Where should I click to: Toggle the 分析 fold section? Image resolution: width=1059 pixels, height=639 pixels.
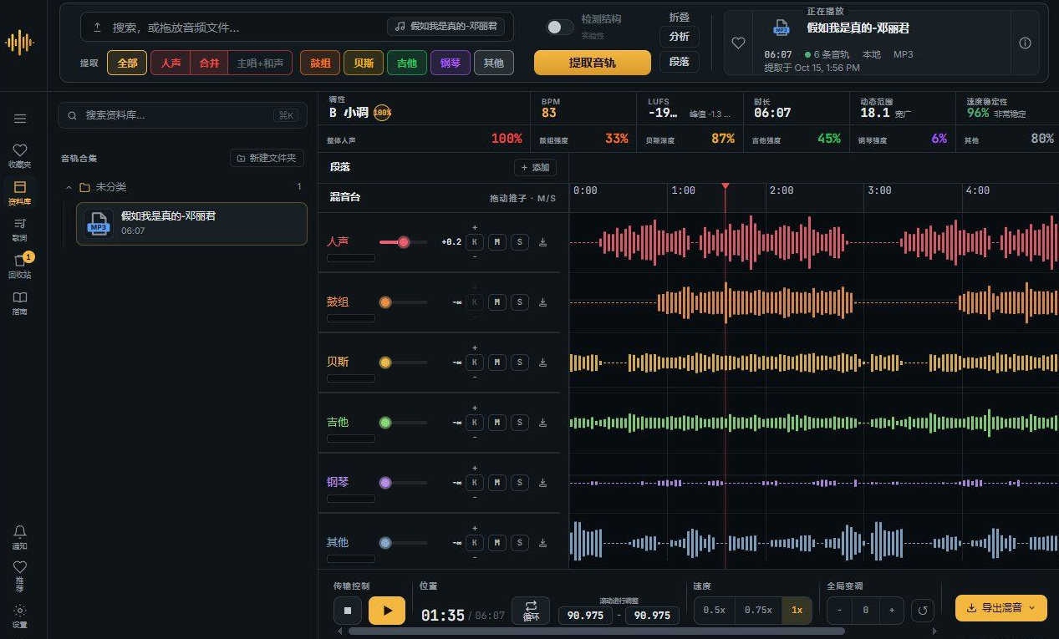coord(680,37)
